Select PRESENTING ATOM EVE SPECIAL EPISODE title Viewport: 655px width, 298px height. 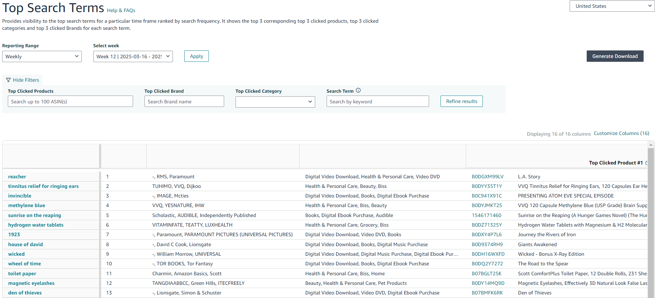tap(566, 196)
